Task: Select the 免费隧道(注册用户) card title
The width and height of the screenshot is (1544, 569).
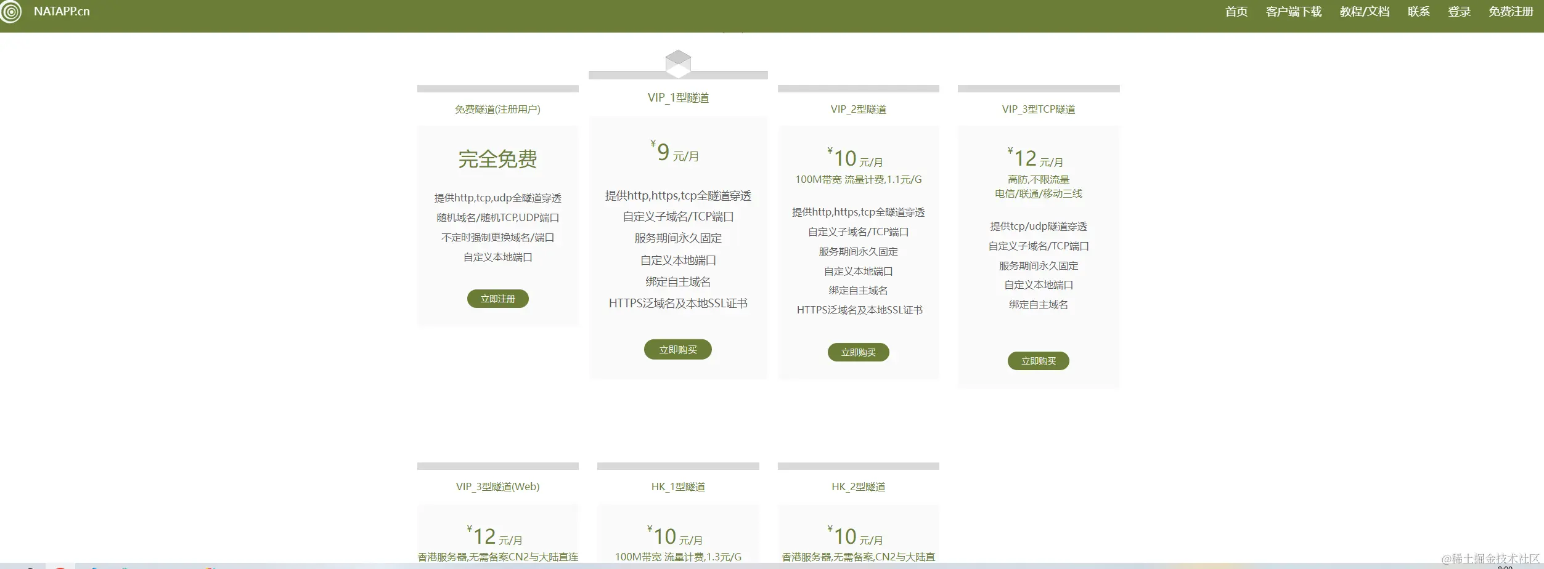Action: click(x=498, y=109)
